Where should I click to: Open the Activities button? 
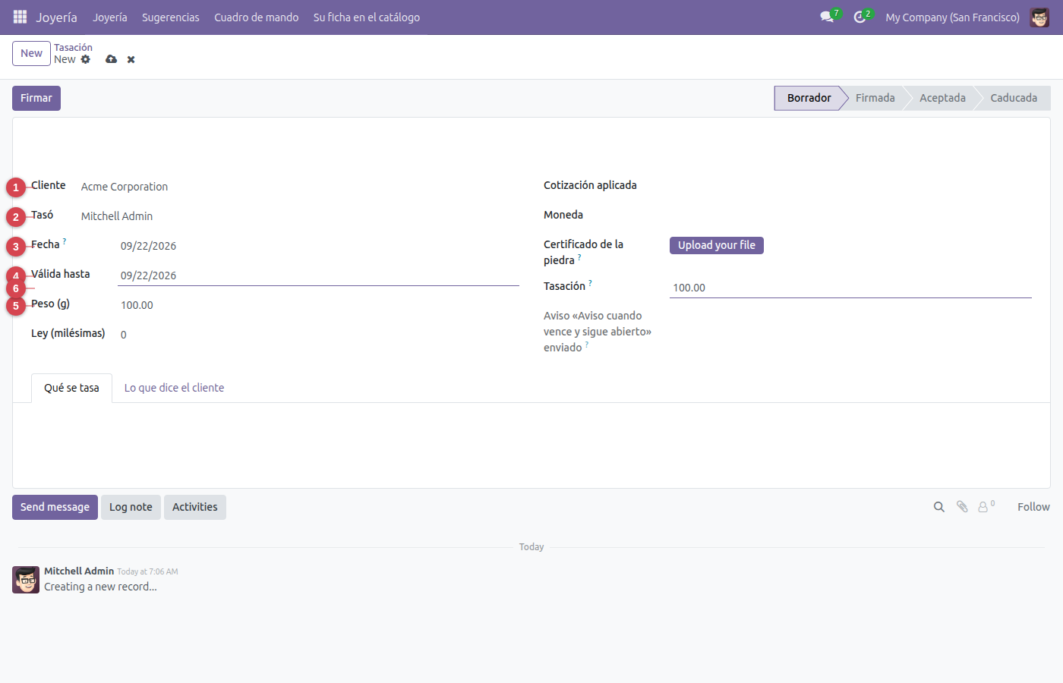(195, 507)
